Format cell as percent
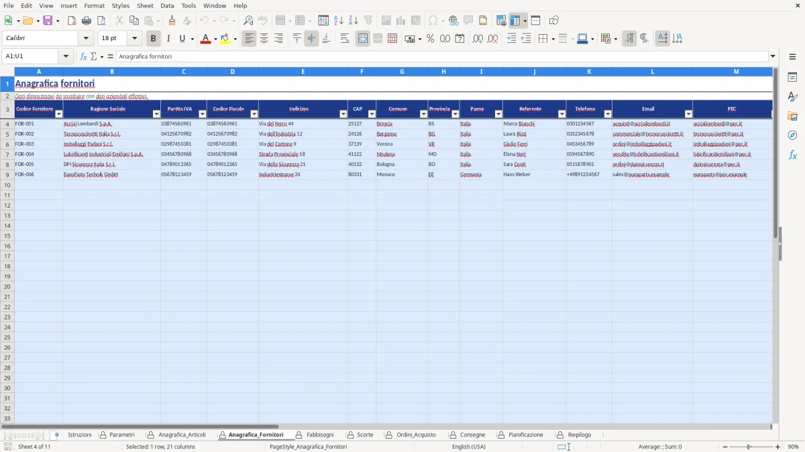The image size is (805, 452). [430, 39]
